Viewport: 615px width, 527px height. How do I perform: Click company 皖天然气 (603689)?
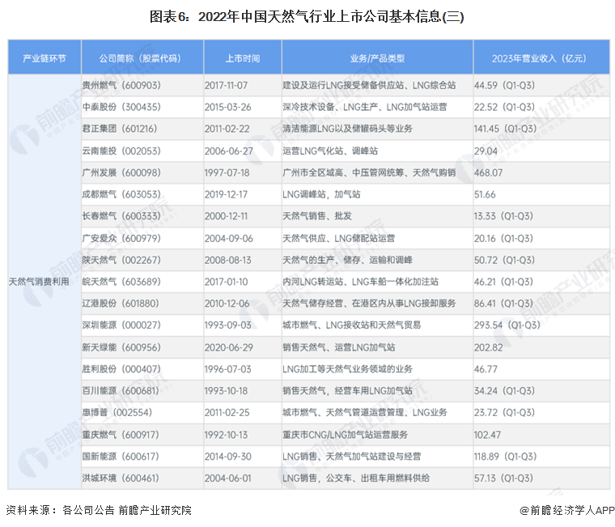[121, 282]
